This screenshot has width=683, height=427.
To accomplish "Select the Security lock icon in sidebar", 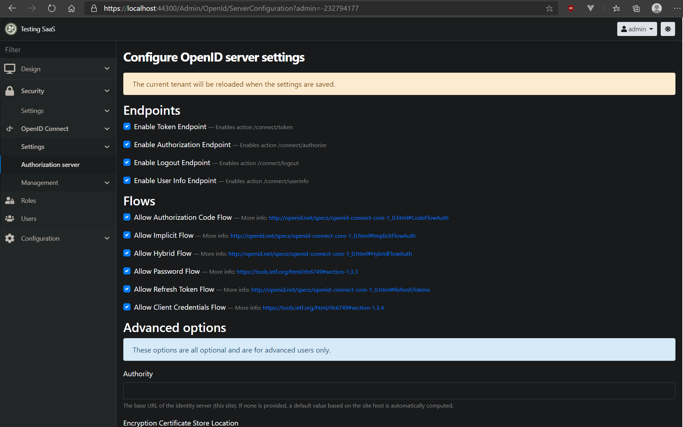I will pos(10,91).
